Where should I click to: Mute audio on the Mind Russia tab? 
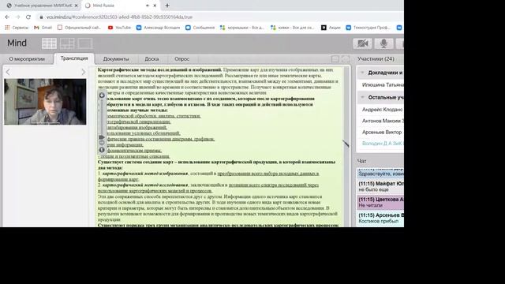(148, 6)
